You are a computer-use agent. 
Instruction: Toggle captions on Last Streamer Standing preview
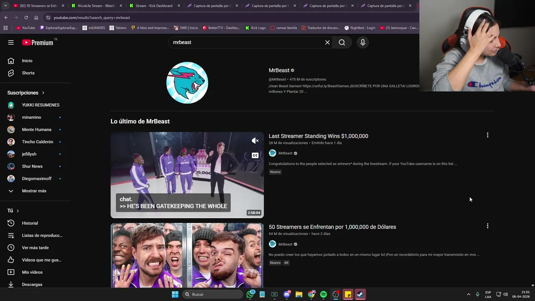255,156
